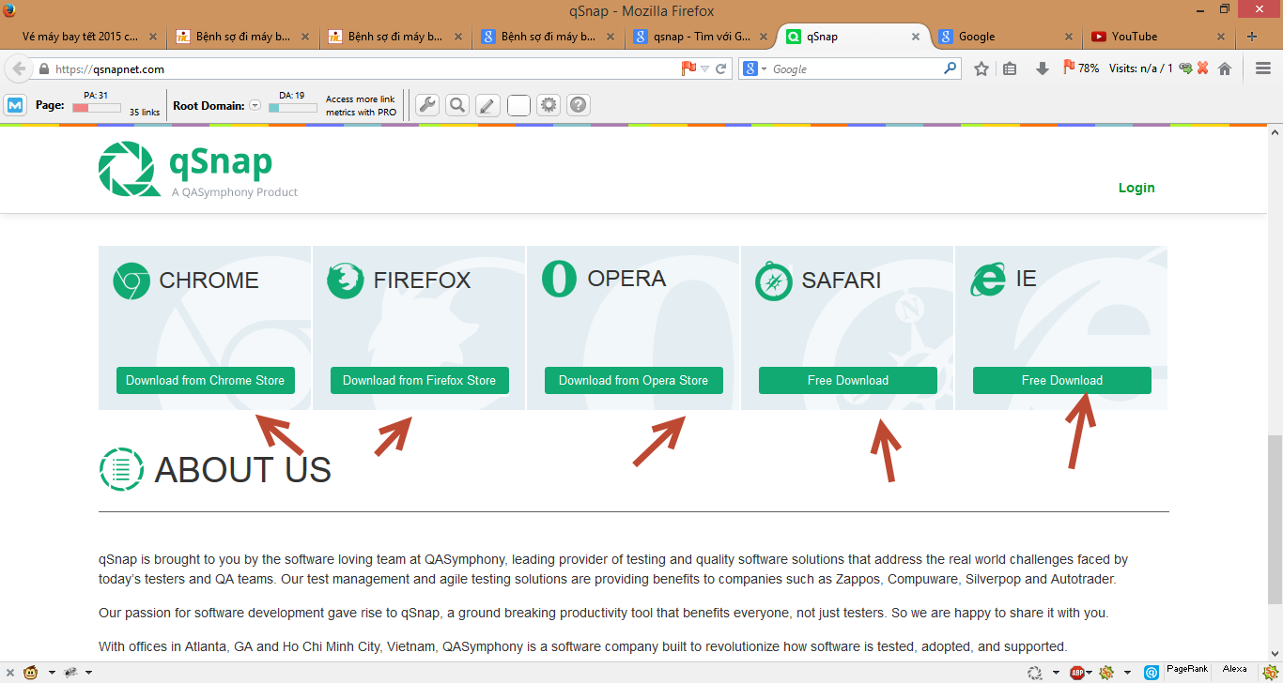Screen dimensions: 1283x683
Task: Click the green chain link toolbar icon
Action: (x=1185, y=68)
